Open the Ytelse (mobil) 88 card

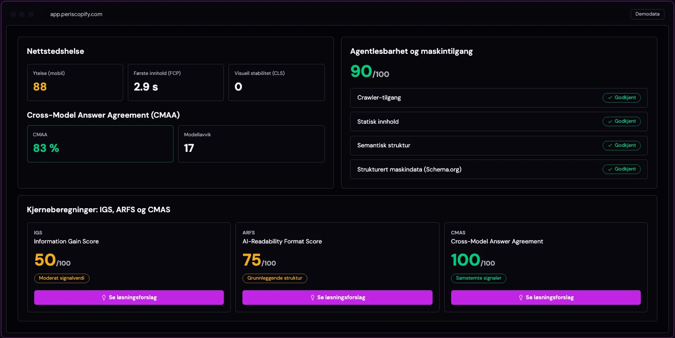(x=75, y=82)
